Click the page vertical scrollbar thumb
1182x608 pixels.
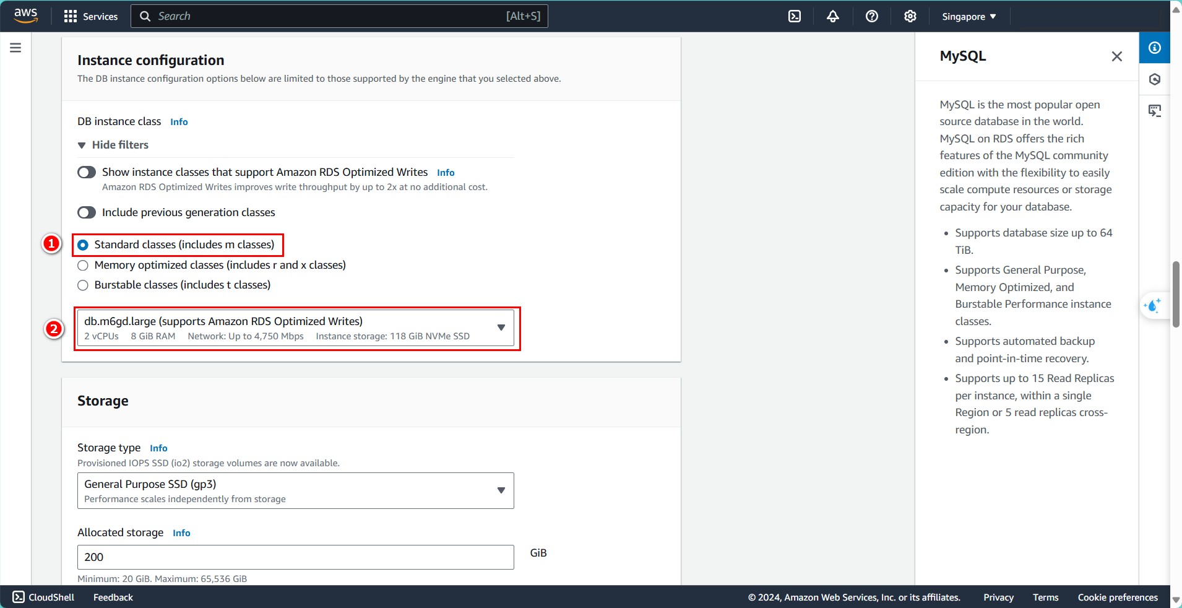pos(1176,294)
